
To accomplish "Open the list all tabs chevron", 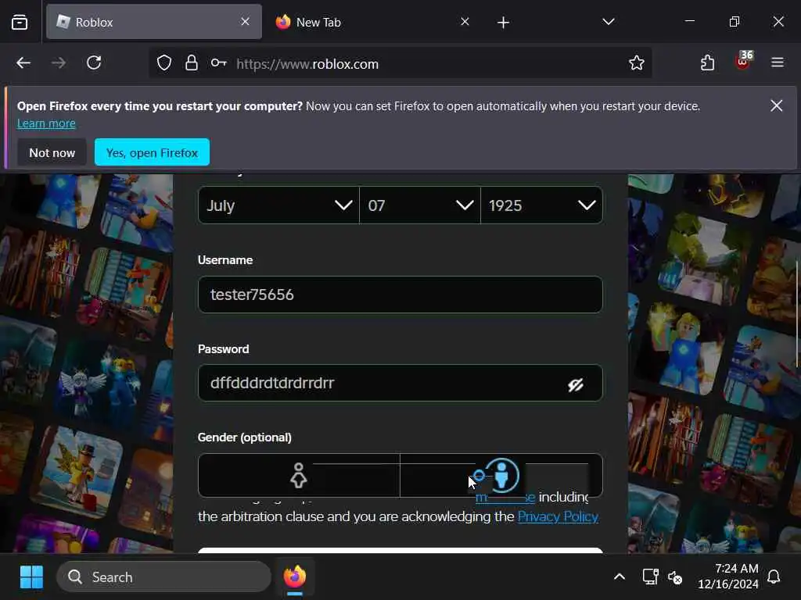I will click(x=608, y=22).
